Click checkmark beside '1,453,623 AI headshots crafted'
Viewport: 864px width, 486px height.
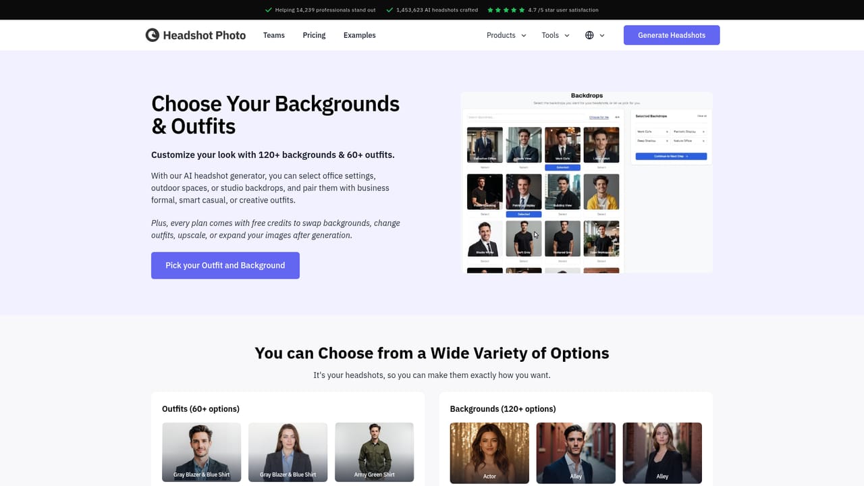pos(389,10)
